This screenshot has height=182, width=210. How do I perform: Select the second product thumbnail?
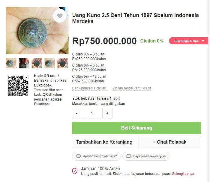(x=24, y=63)
